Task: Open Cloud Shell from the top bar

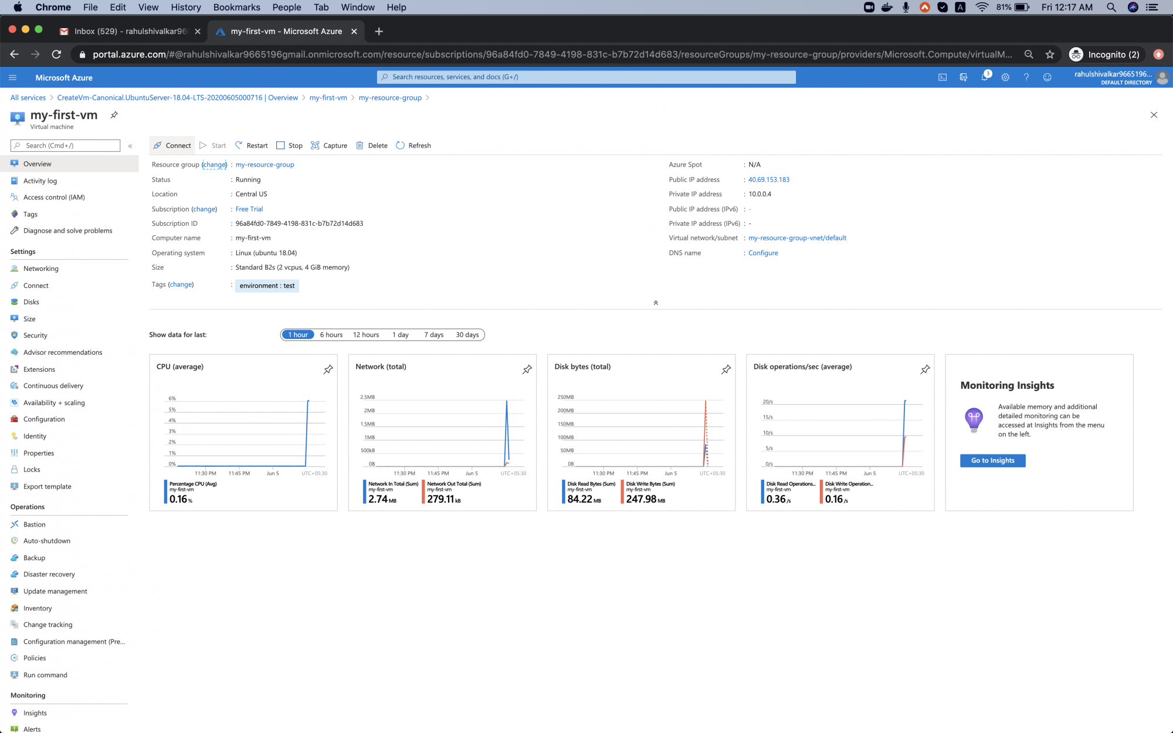Action: (942, 77)
